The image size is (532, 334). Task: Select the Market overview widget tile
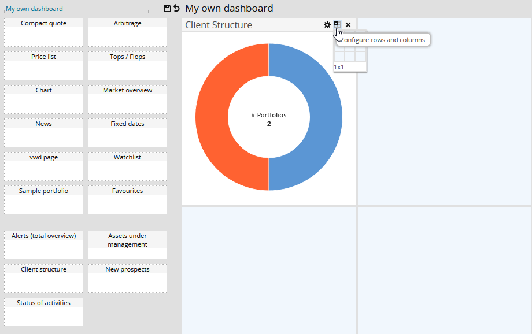click(127, 99)
